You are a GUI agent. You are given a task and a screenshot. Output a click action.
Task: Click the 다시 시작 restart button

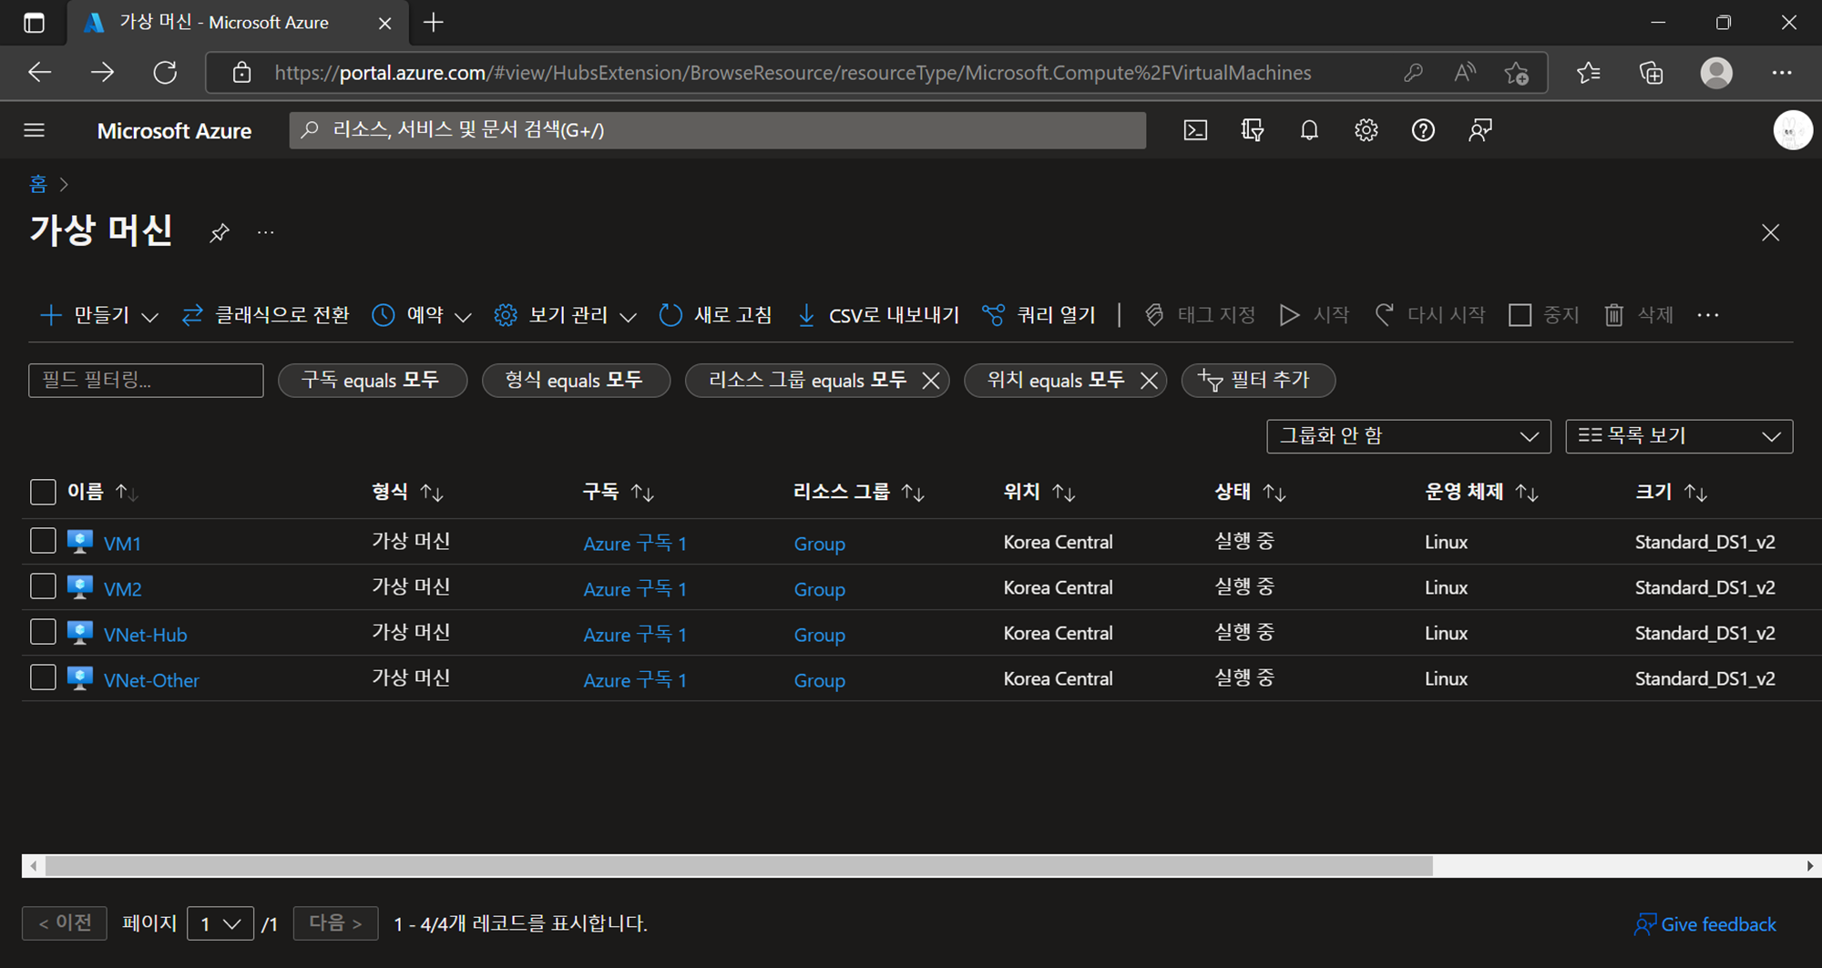pyautogui.click(x=1429, y=315)
